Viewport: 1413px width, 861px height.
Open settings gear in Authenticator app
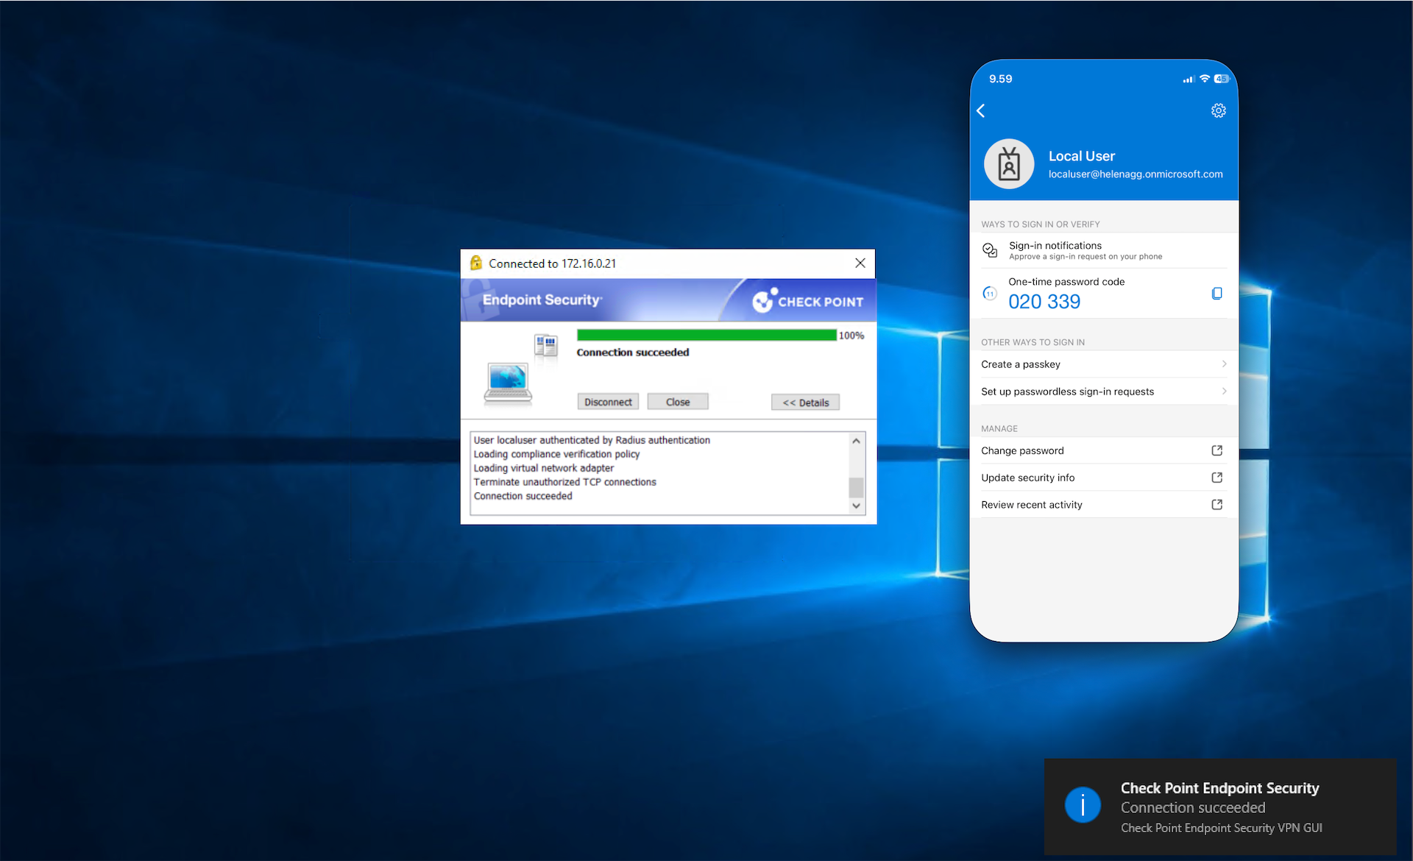coord(1218,110)
